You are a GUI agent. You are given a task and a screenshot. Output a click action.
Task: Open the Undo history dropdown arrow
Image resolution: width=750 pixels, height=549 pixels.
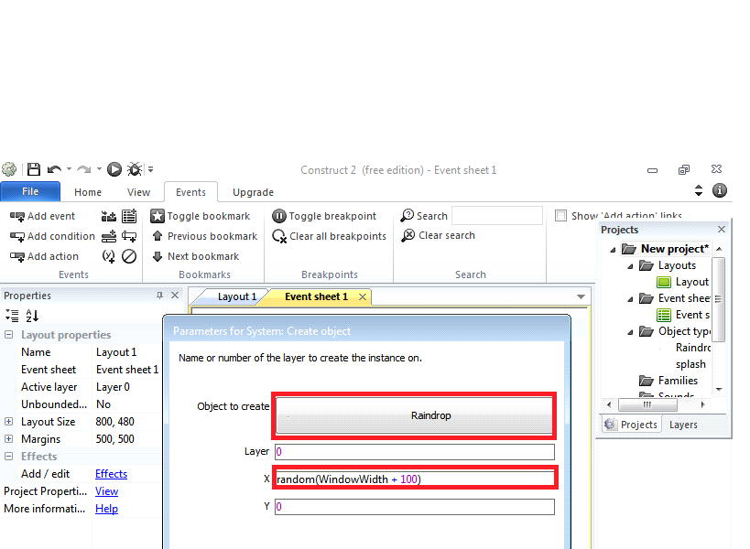(69, 169)
